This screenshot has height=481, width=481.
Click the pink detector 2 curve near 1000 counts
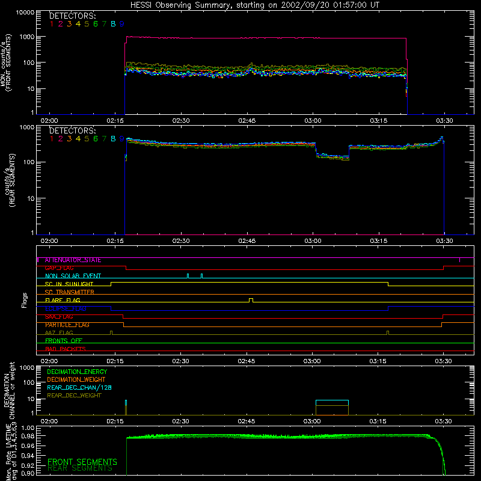[265, 38]
